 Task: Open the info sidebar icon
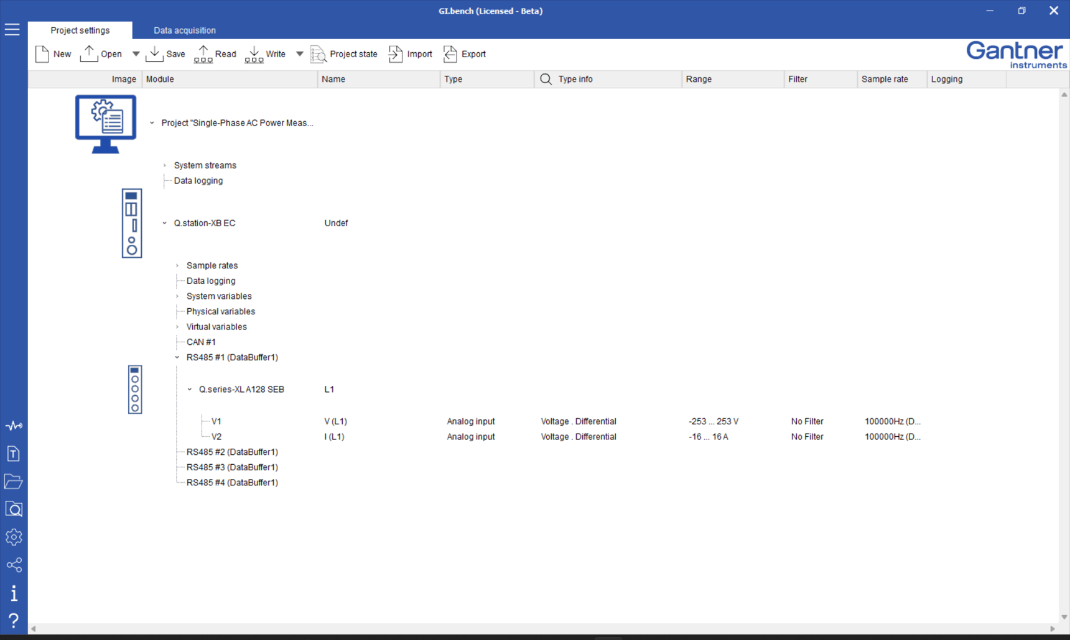(14, 593)
